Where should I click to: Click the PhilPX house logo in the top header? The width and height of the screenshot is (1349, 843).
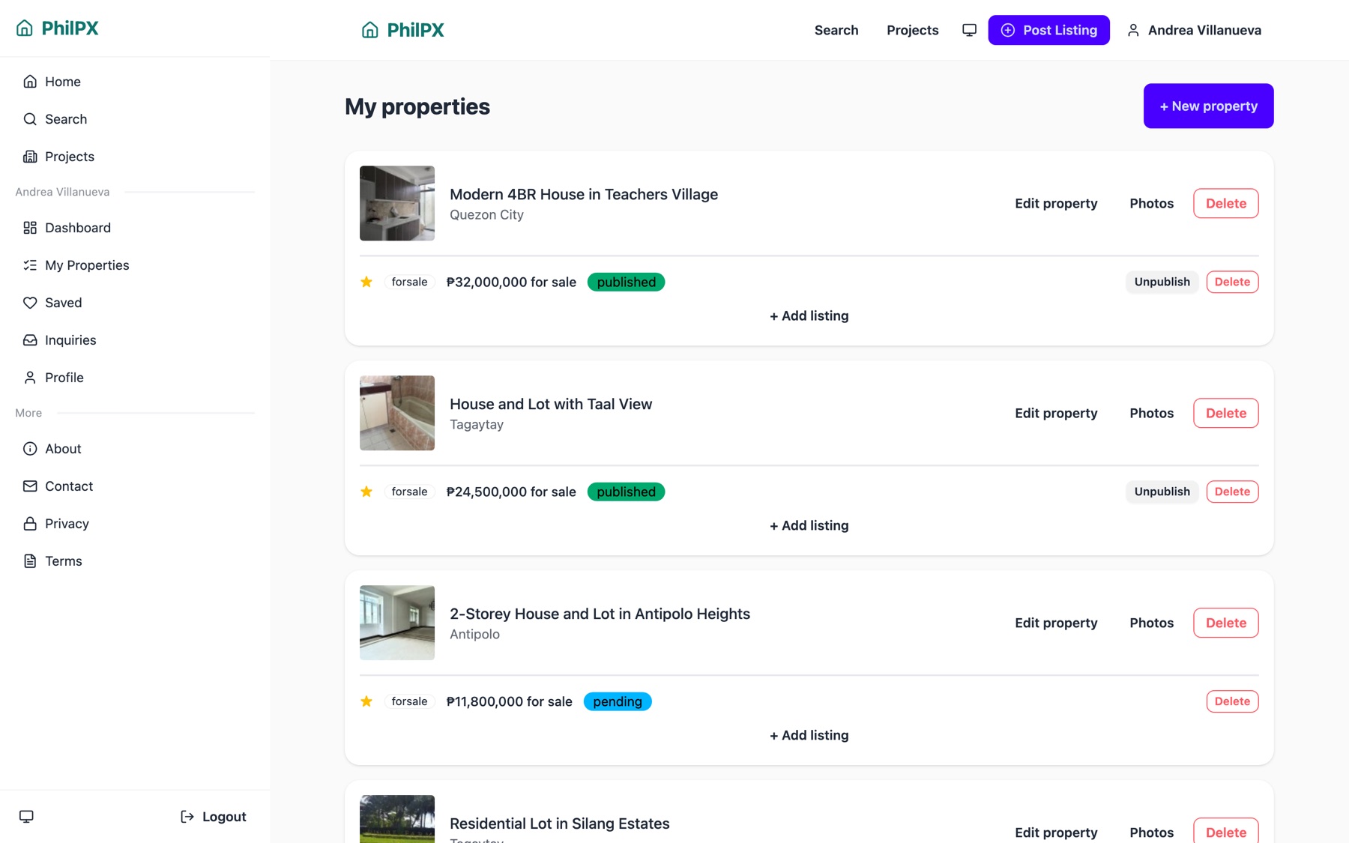coord(370,30)
